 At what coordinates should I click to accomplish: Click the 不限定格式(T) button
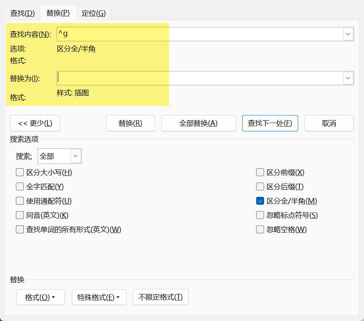click(161, 297)
